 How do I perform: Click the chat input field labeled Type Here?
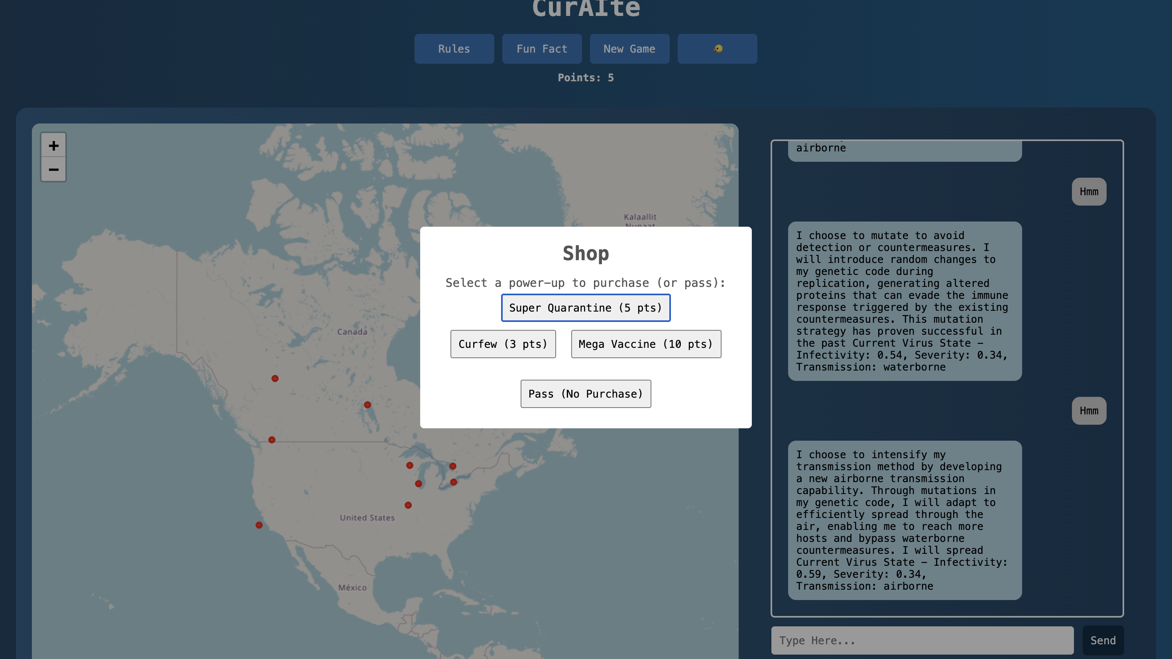[x=923, y=640]
